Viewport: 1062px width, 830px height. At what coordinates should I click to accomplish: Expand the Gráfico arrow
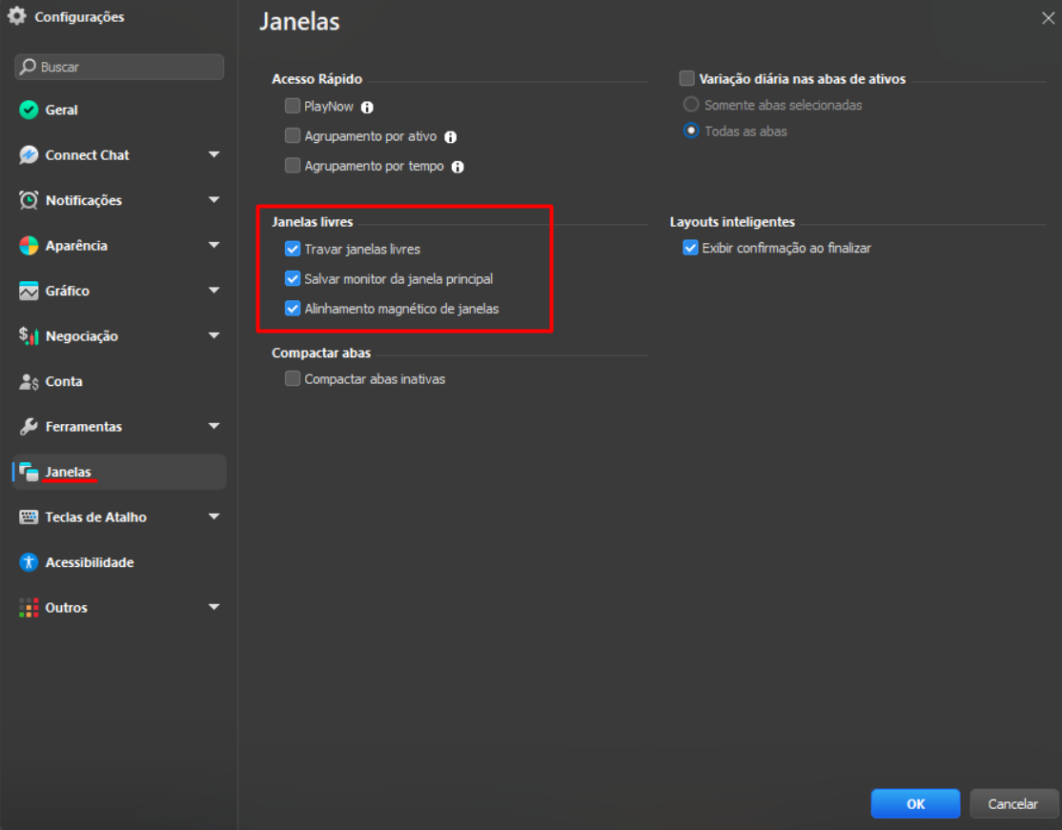pos(214,291)
